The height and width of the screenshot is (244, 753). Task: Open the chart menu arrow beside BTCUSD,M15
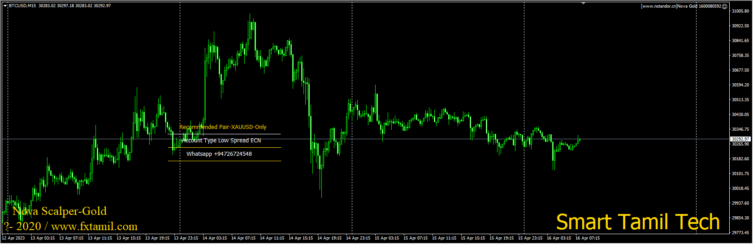pyautogui.click(x=5, y=6)
